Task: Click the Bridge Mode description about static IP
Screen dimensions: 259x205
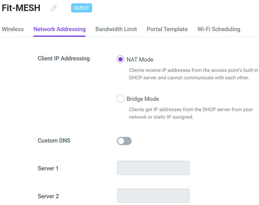Action: coord(191,113)
